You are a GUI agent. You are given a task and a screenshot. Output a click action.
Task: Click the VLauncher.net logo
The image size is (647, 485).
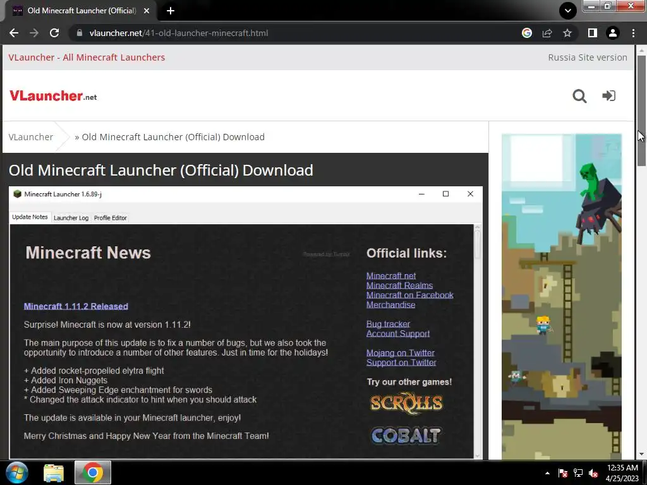click(x=53, y=96)
